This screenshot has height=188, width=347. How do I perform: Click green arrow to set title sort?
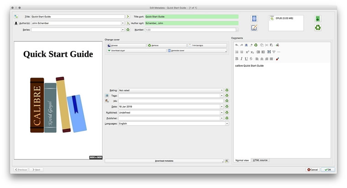pos(128,16)
